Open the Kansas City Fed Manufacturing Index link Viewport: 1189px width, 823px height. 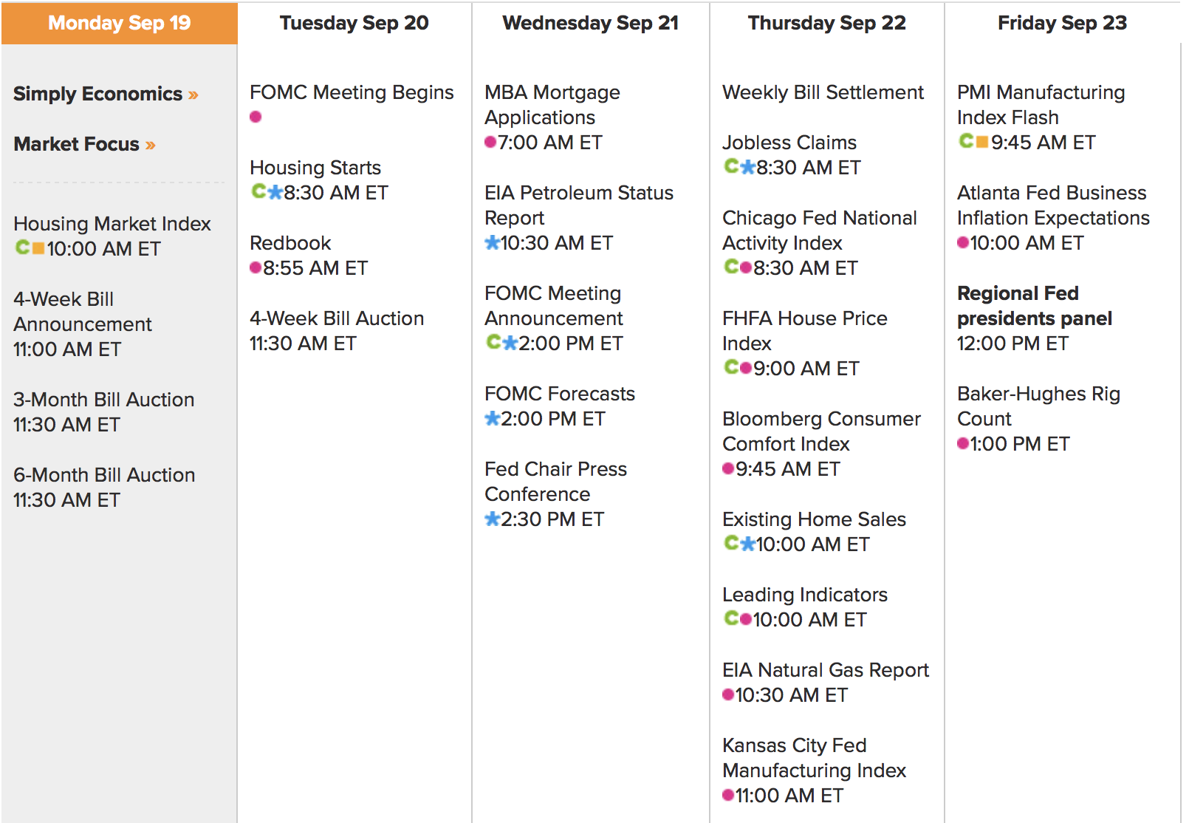tap(814, 758)
